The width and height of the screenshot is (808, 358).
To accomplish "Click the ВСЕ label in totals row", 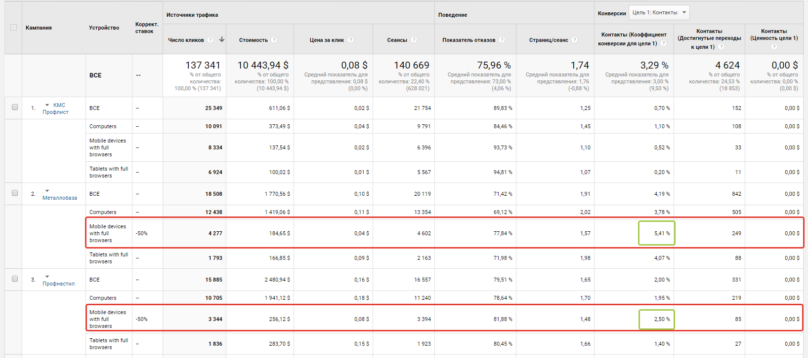I will pyautogui.click(x=95, y=75).
